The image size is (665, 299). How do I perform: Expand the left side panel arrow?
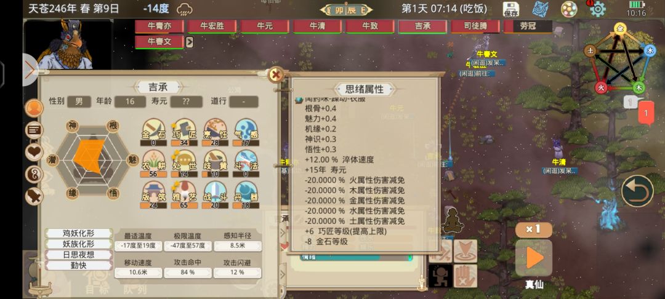pyautogui.click(x=30, y=70)
